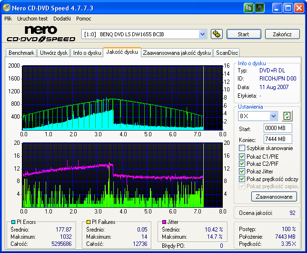Click the green save floppy disk icon

point(259,8)
